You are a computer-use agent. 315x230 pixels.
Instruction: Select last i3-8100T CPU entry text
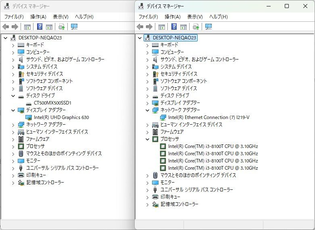(x=213, y=168)
